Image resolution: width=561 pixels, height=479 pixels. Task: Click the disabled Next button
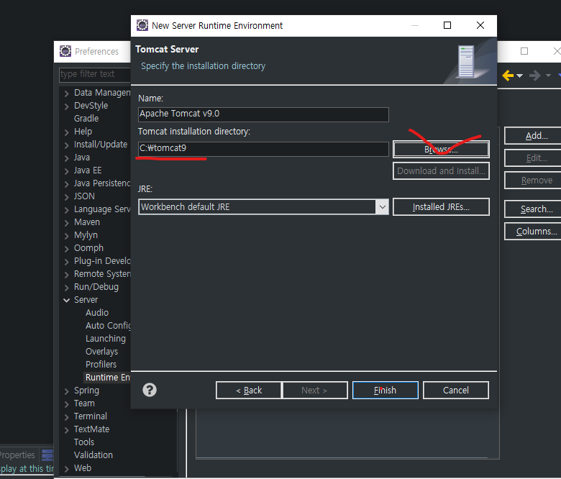[315, 391]
